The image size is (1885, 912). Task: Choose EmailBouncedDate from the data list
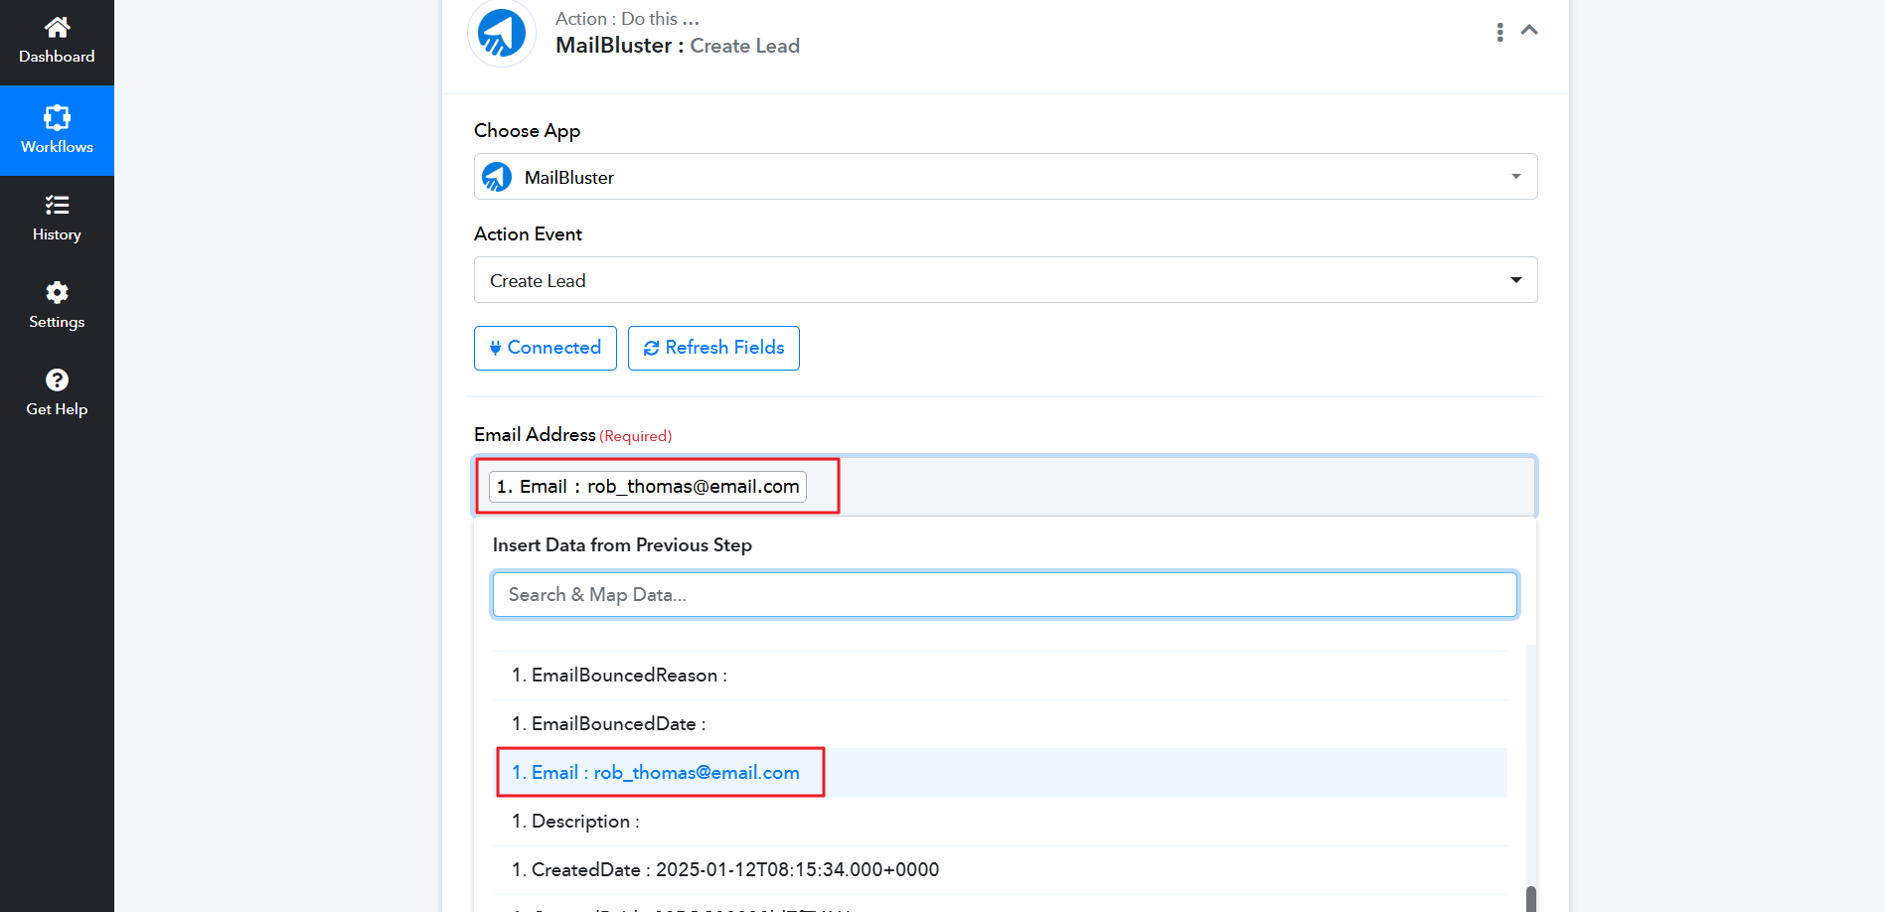608,724
